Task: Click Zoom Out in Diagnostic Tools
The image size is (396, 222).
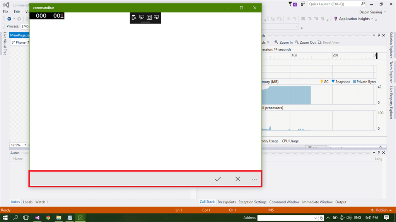Action: pos(305,42)
